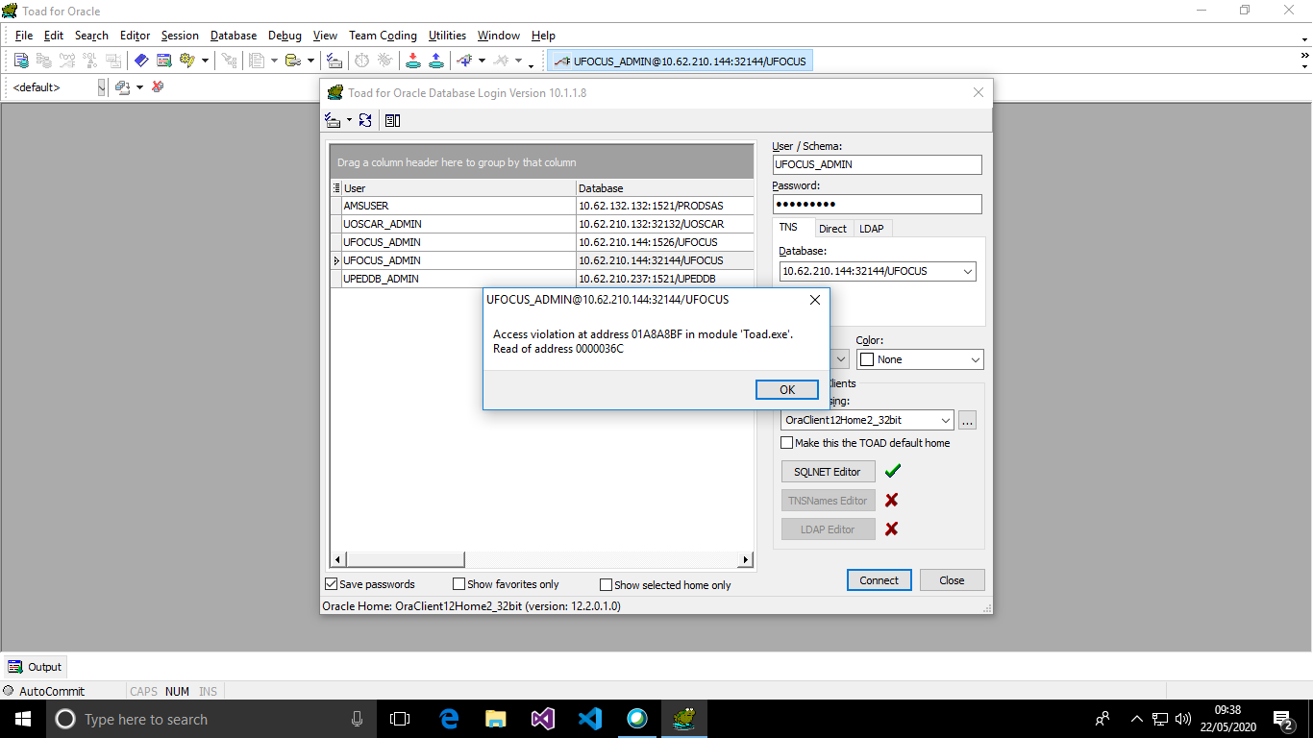Click the Commit icon with red down arrow

[x=412, y=61]
